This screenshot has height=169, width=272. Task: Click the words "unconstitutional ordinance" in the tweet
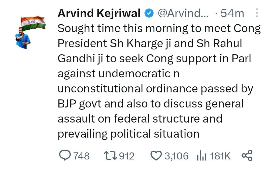pyautogui.click(x=127, y=89)
